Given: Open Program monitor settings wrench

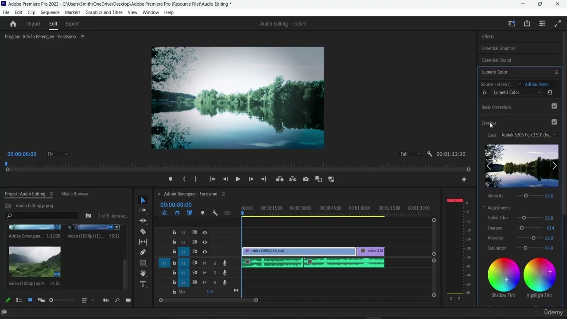Looking at the screenshot, I should coord(429,154).
